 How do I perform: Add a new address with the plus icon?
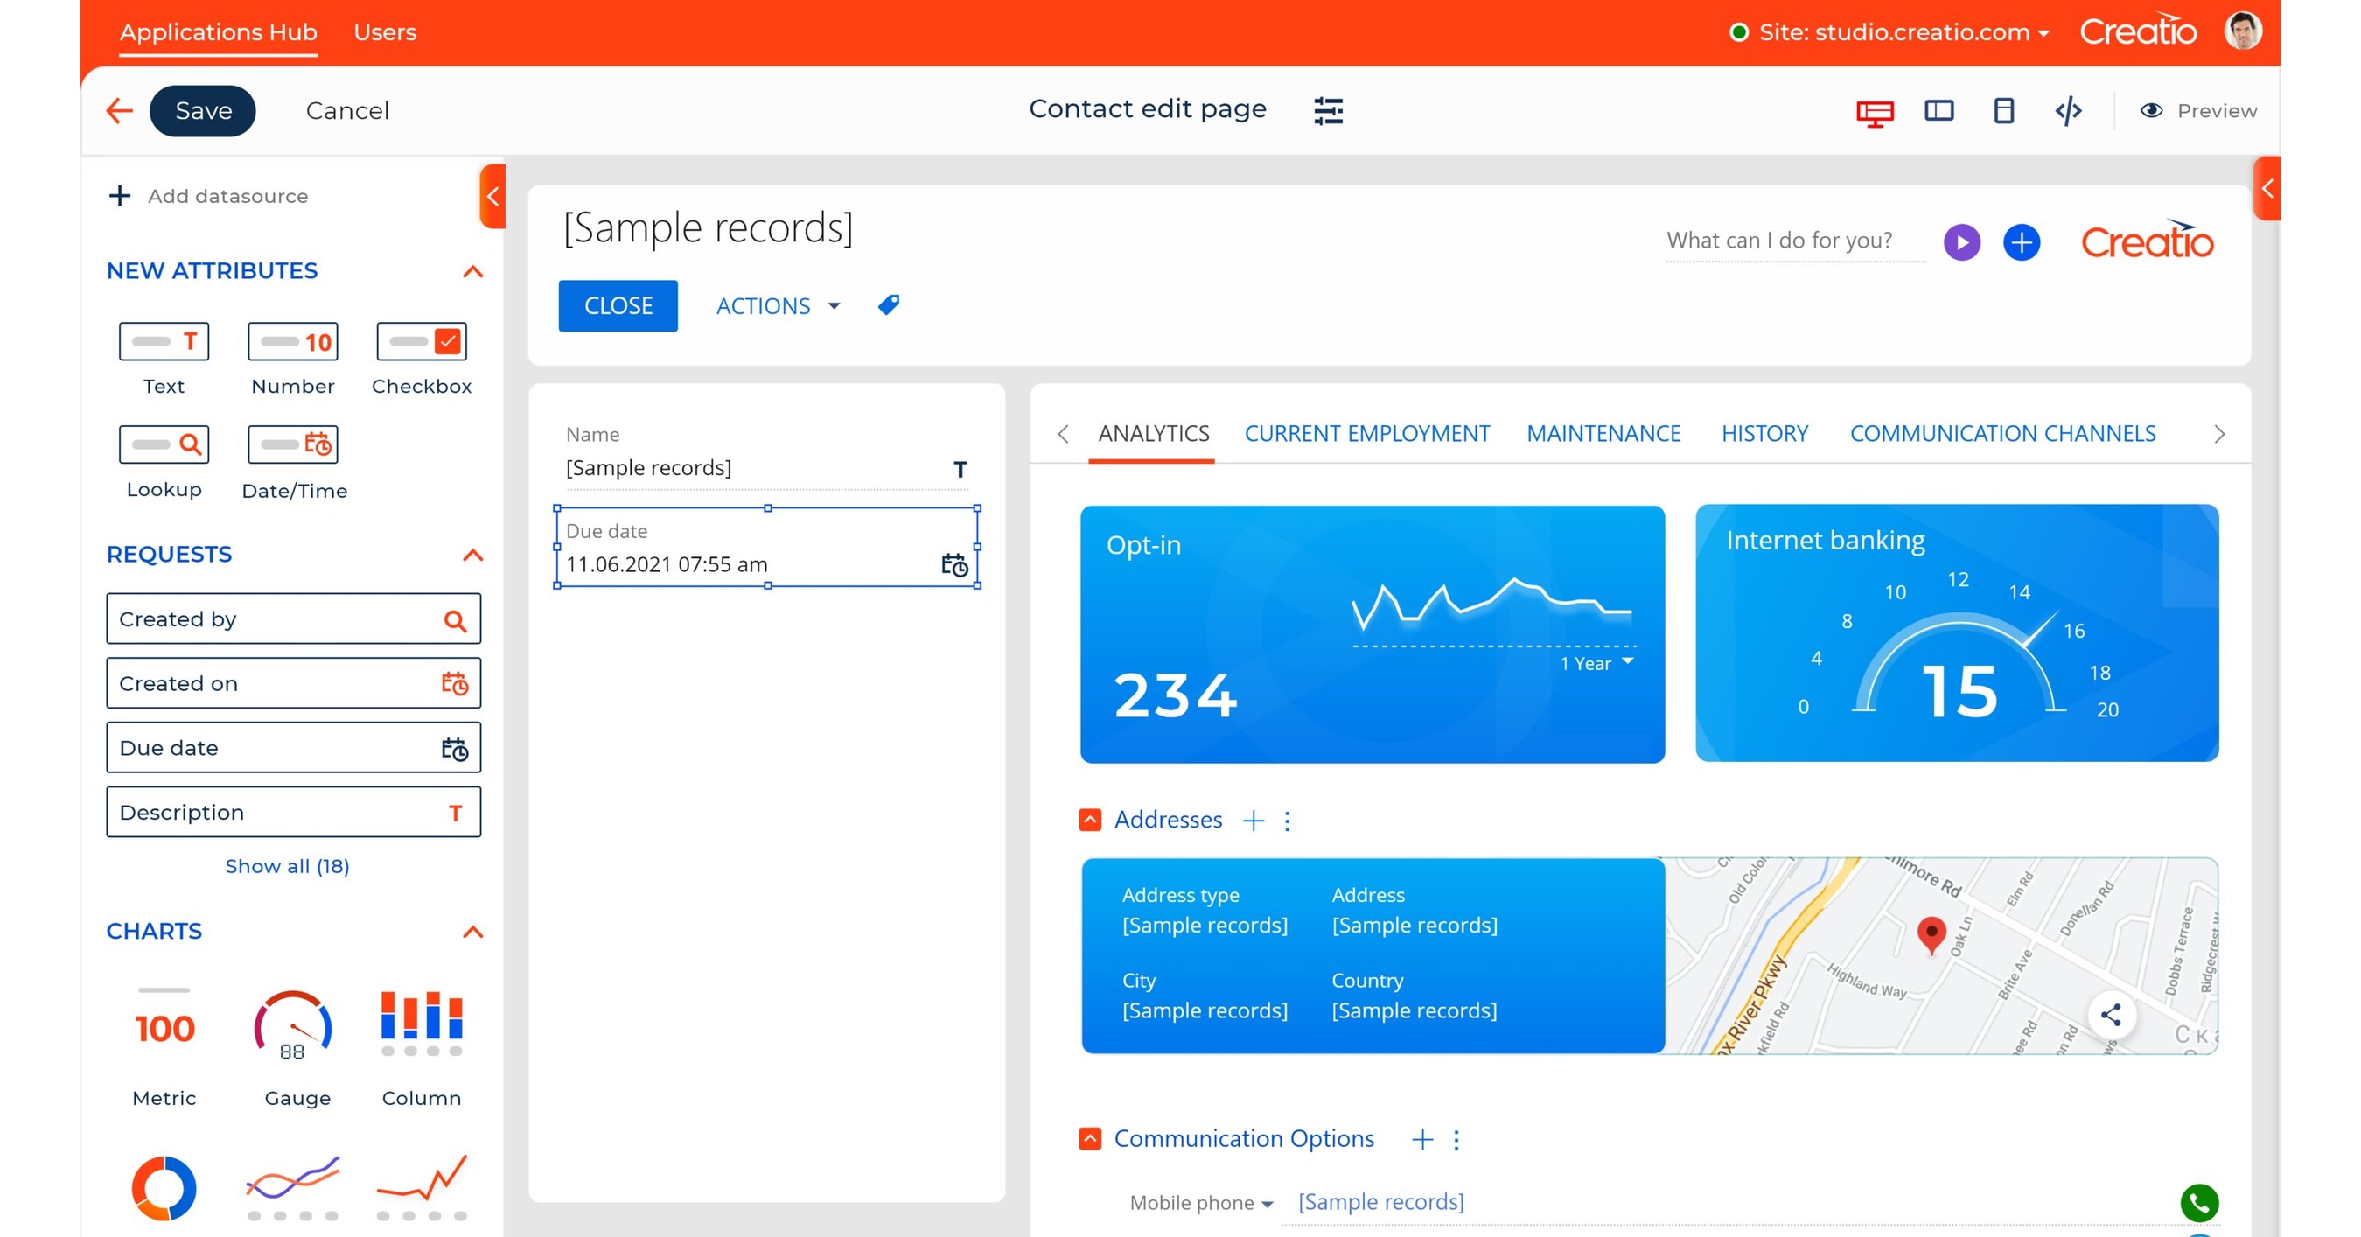[x=1253, y=820]
